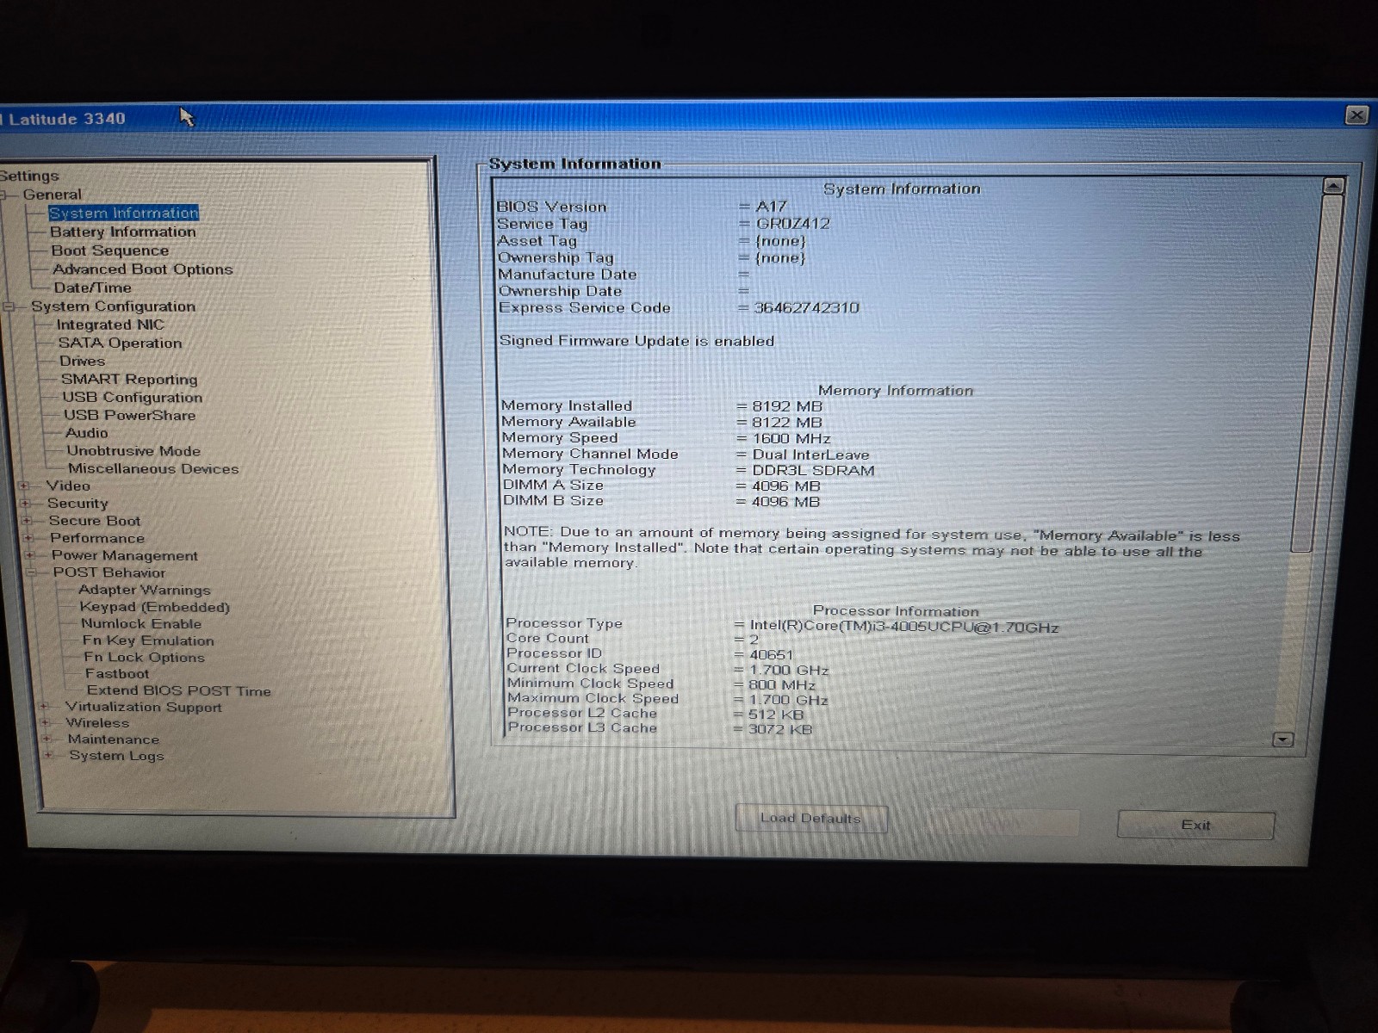
Task: Select Unobtrusive Mode
Action: tap(133, 450)
